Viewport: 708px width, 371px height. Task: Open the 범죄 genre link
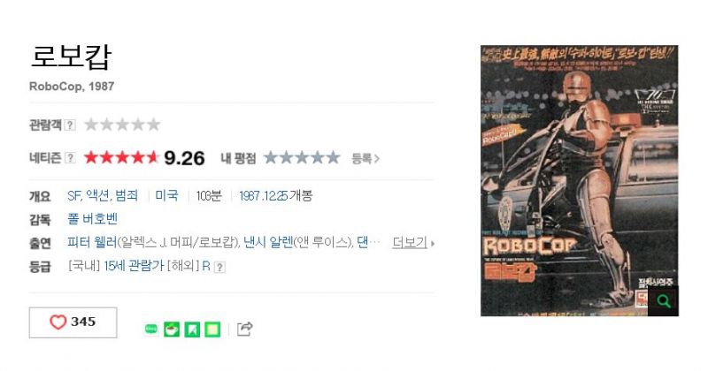click(x=127, y=195)
